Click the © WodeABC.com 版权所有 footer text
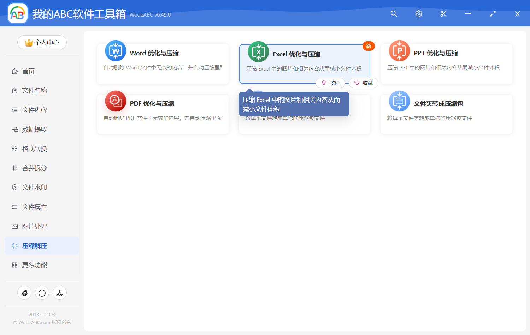The width and height of the screenshot is (530, 335). point(42,322)
